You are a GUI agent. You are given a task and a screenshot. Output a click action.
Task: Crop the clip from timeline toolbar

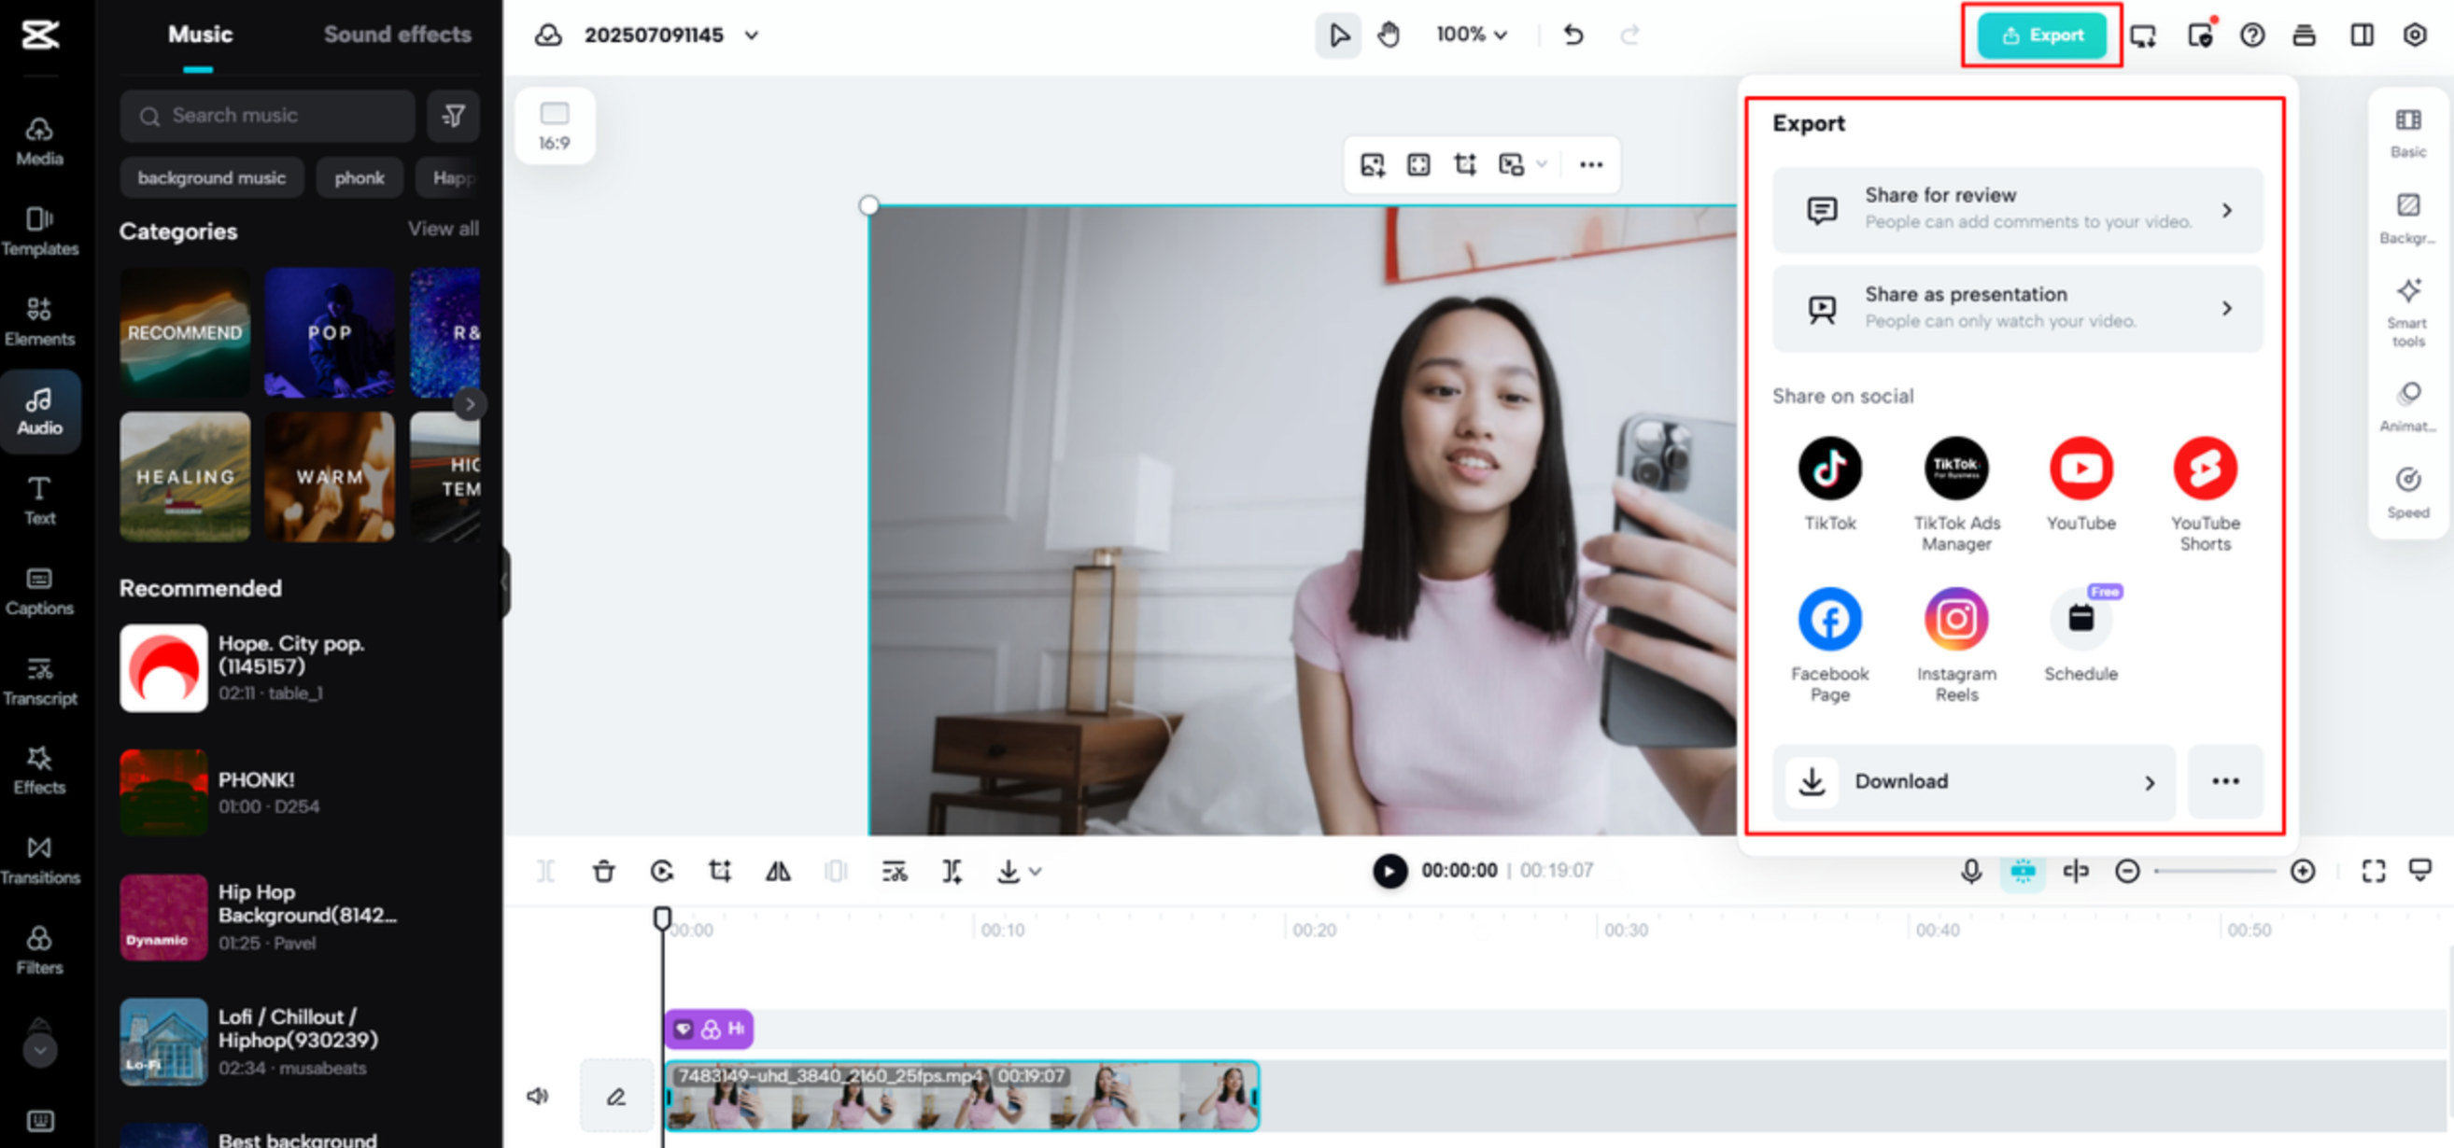tap(720, 871)
